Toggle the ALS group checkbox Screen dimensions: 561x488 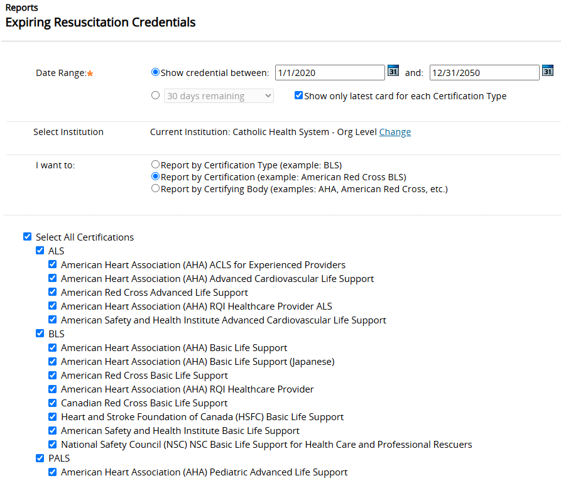40,251
